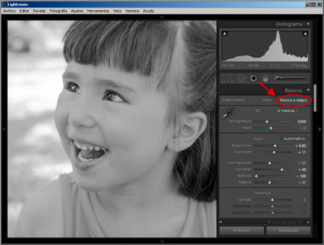Select the Crop Overlay tool
Image resolution: width=324 pixels, height=245 pixels.
tap(228, 78)
